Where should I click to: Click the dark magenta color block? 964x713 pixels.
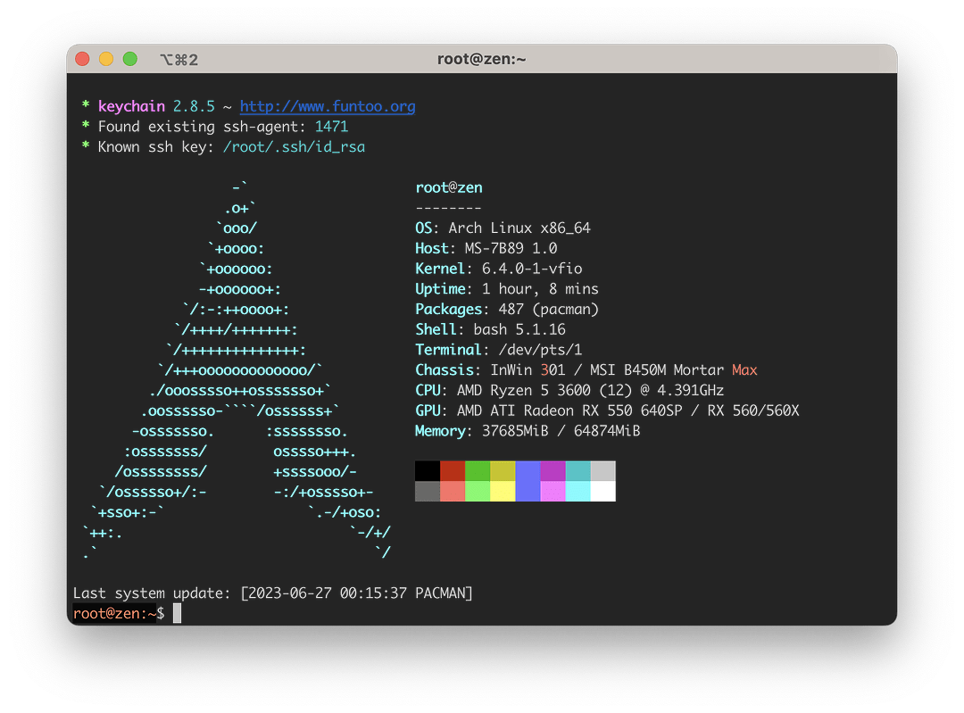pos(553,471)
